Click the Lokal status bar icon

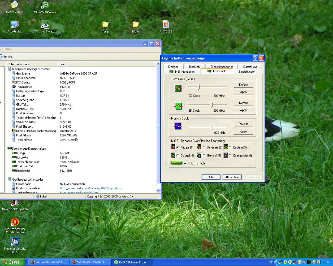[x=37, y=196]
